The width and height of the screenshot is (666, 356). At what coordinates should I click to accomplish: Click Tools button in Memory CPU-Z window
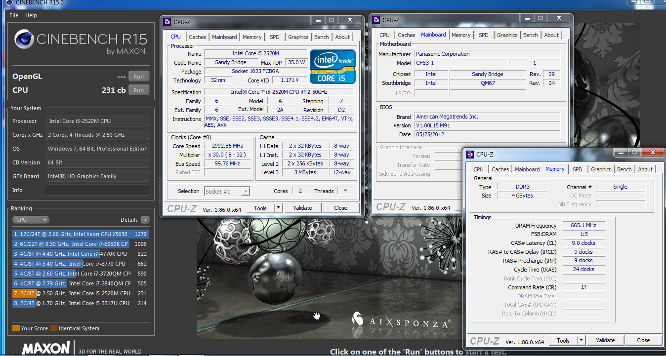click(563, 340)
